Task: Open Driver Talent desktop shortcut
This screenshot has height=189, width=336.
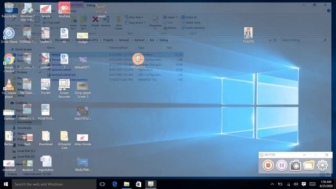Action: [9, 36]
